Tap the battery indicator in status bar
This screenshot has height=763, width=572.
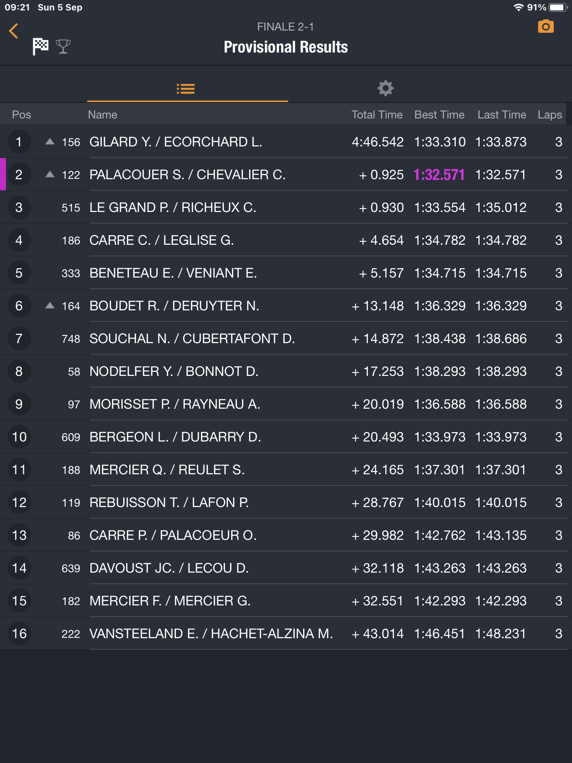pyautogui.click(x=558, y=7)
